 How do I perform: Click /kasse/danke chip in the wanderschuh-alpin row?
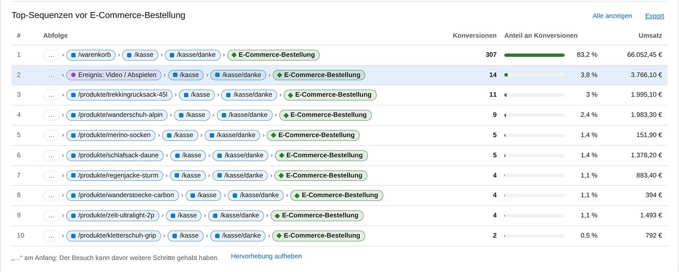(x=245, y=115)
